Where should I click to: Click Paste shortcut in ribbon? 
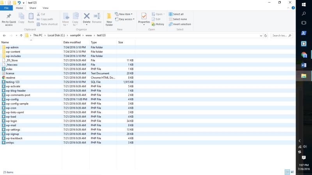pos(47,24)
